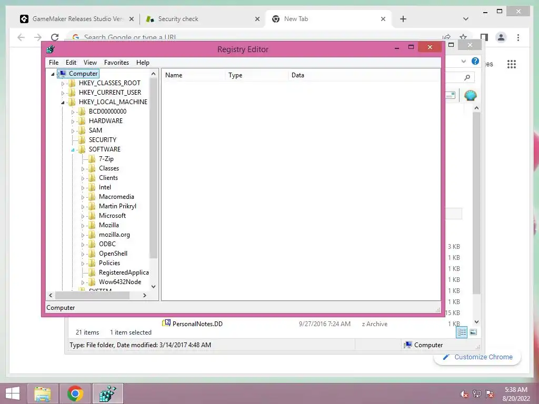Select the Martin Prikryl key
539x404 pixels.
pyautogui.click(x=117, y=206)
